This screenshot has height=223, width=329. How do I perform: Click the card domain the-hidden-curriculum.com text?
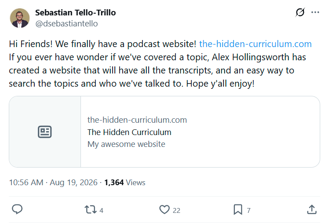point(137,120)
